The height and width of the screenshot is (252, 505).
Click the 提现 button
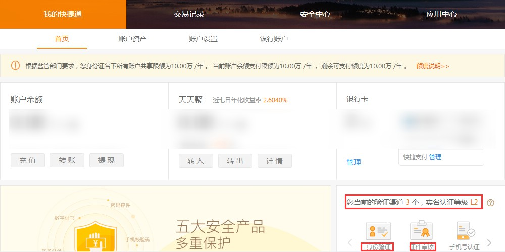[x=107, y=160]
